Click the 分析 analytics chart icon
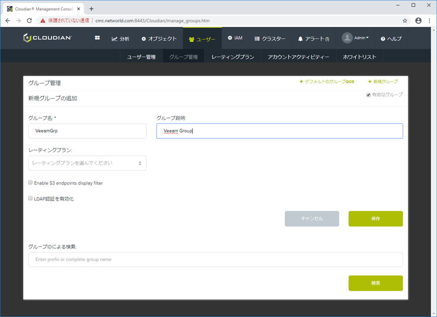 click(x=114, y=38)
